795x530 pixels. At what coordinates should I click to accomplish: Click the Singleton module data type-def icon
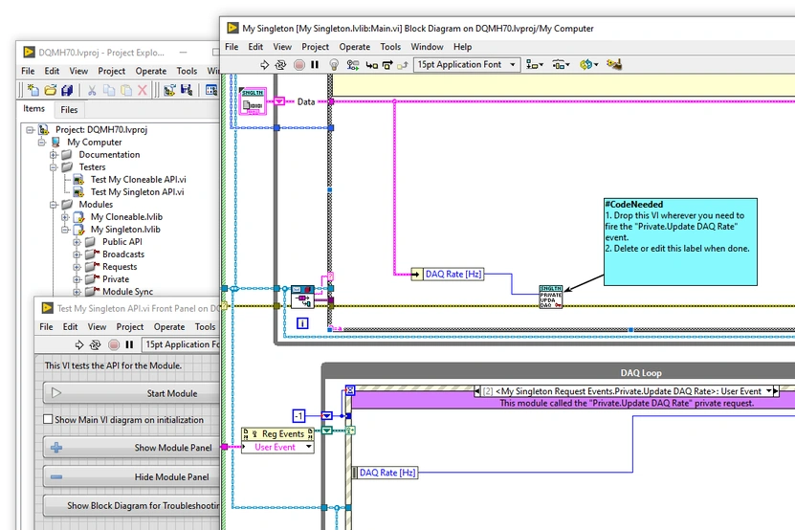(253, 100)
